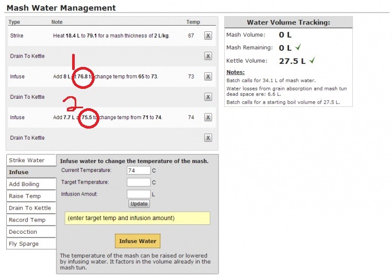Focus the Target Temperature input box
This screenshot has height=275, width=392.
139,182
